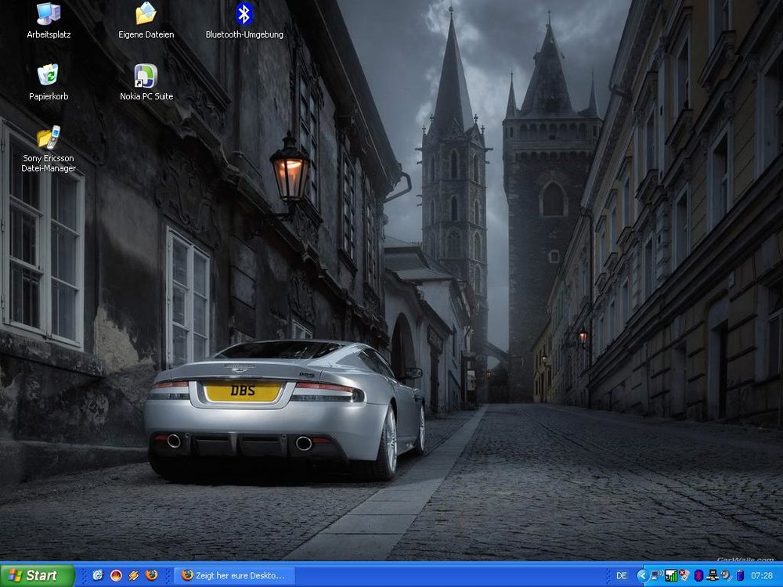Click the wireless network connection tray icon

coord(657,575)
